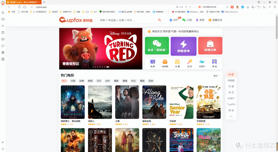Open the 电影 bookmark folder

tap(77, 12)
